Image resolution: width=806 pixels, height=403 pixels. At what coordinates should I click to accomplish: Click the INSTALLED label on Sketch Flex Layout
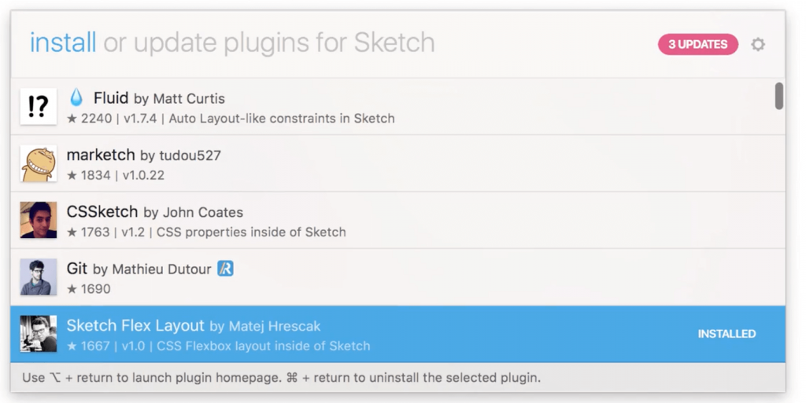pos(726,334)
